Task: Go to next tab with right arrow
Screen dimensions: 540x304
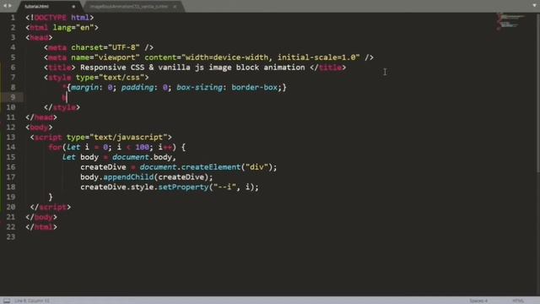Action: coord(9,6)
